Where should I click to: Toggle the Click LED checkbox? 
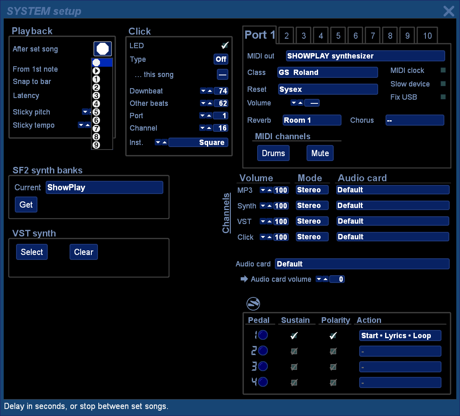(225, 46)
